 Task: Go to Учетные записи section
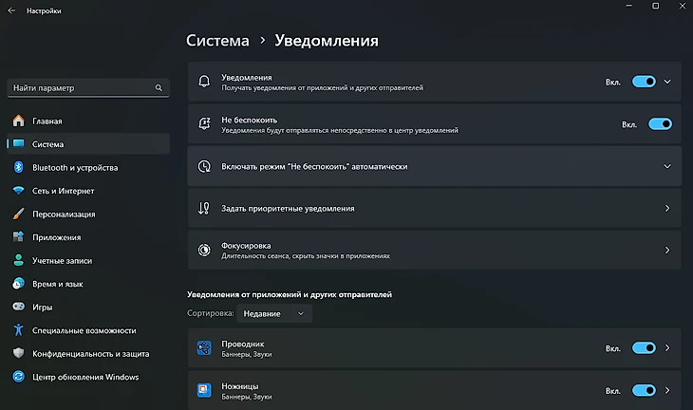(x=63, y=260)
